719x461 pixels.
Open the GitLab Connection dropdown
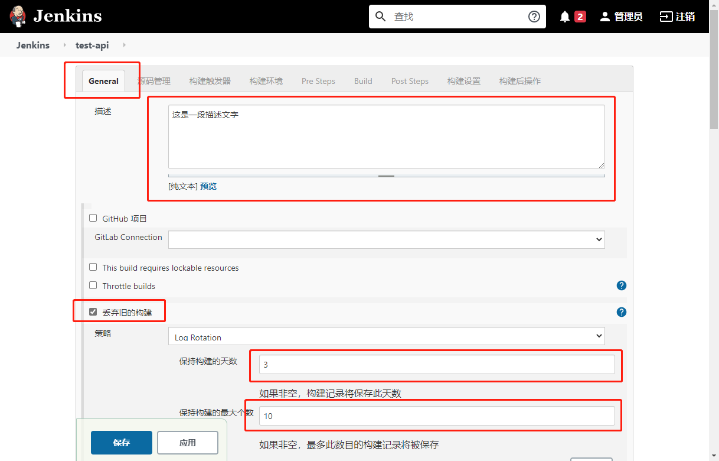(x=386, y=239)
